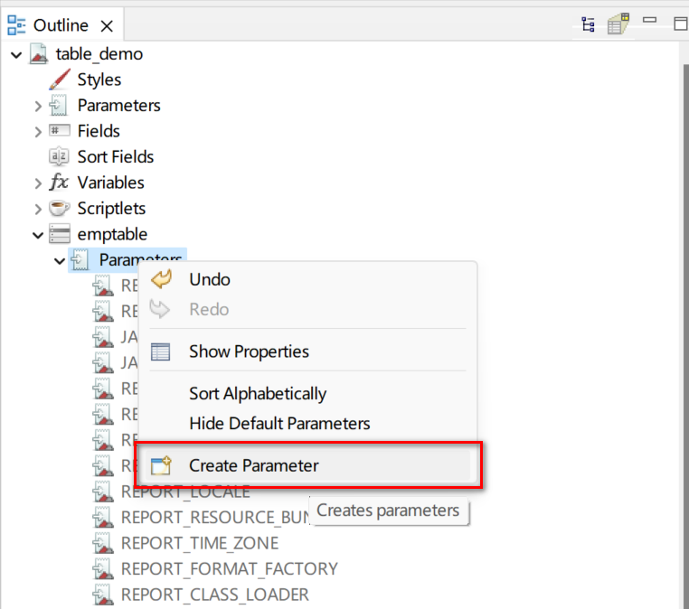The width and height of the screenshot is (689, 609).
Task: Select the emptable tree item label
Action: tap(112, 234)
